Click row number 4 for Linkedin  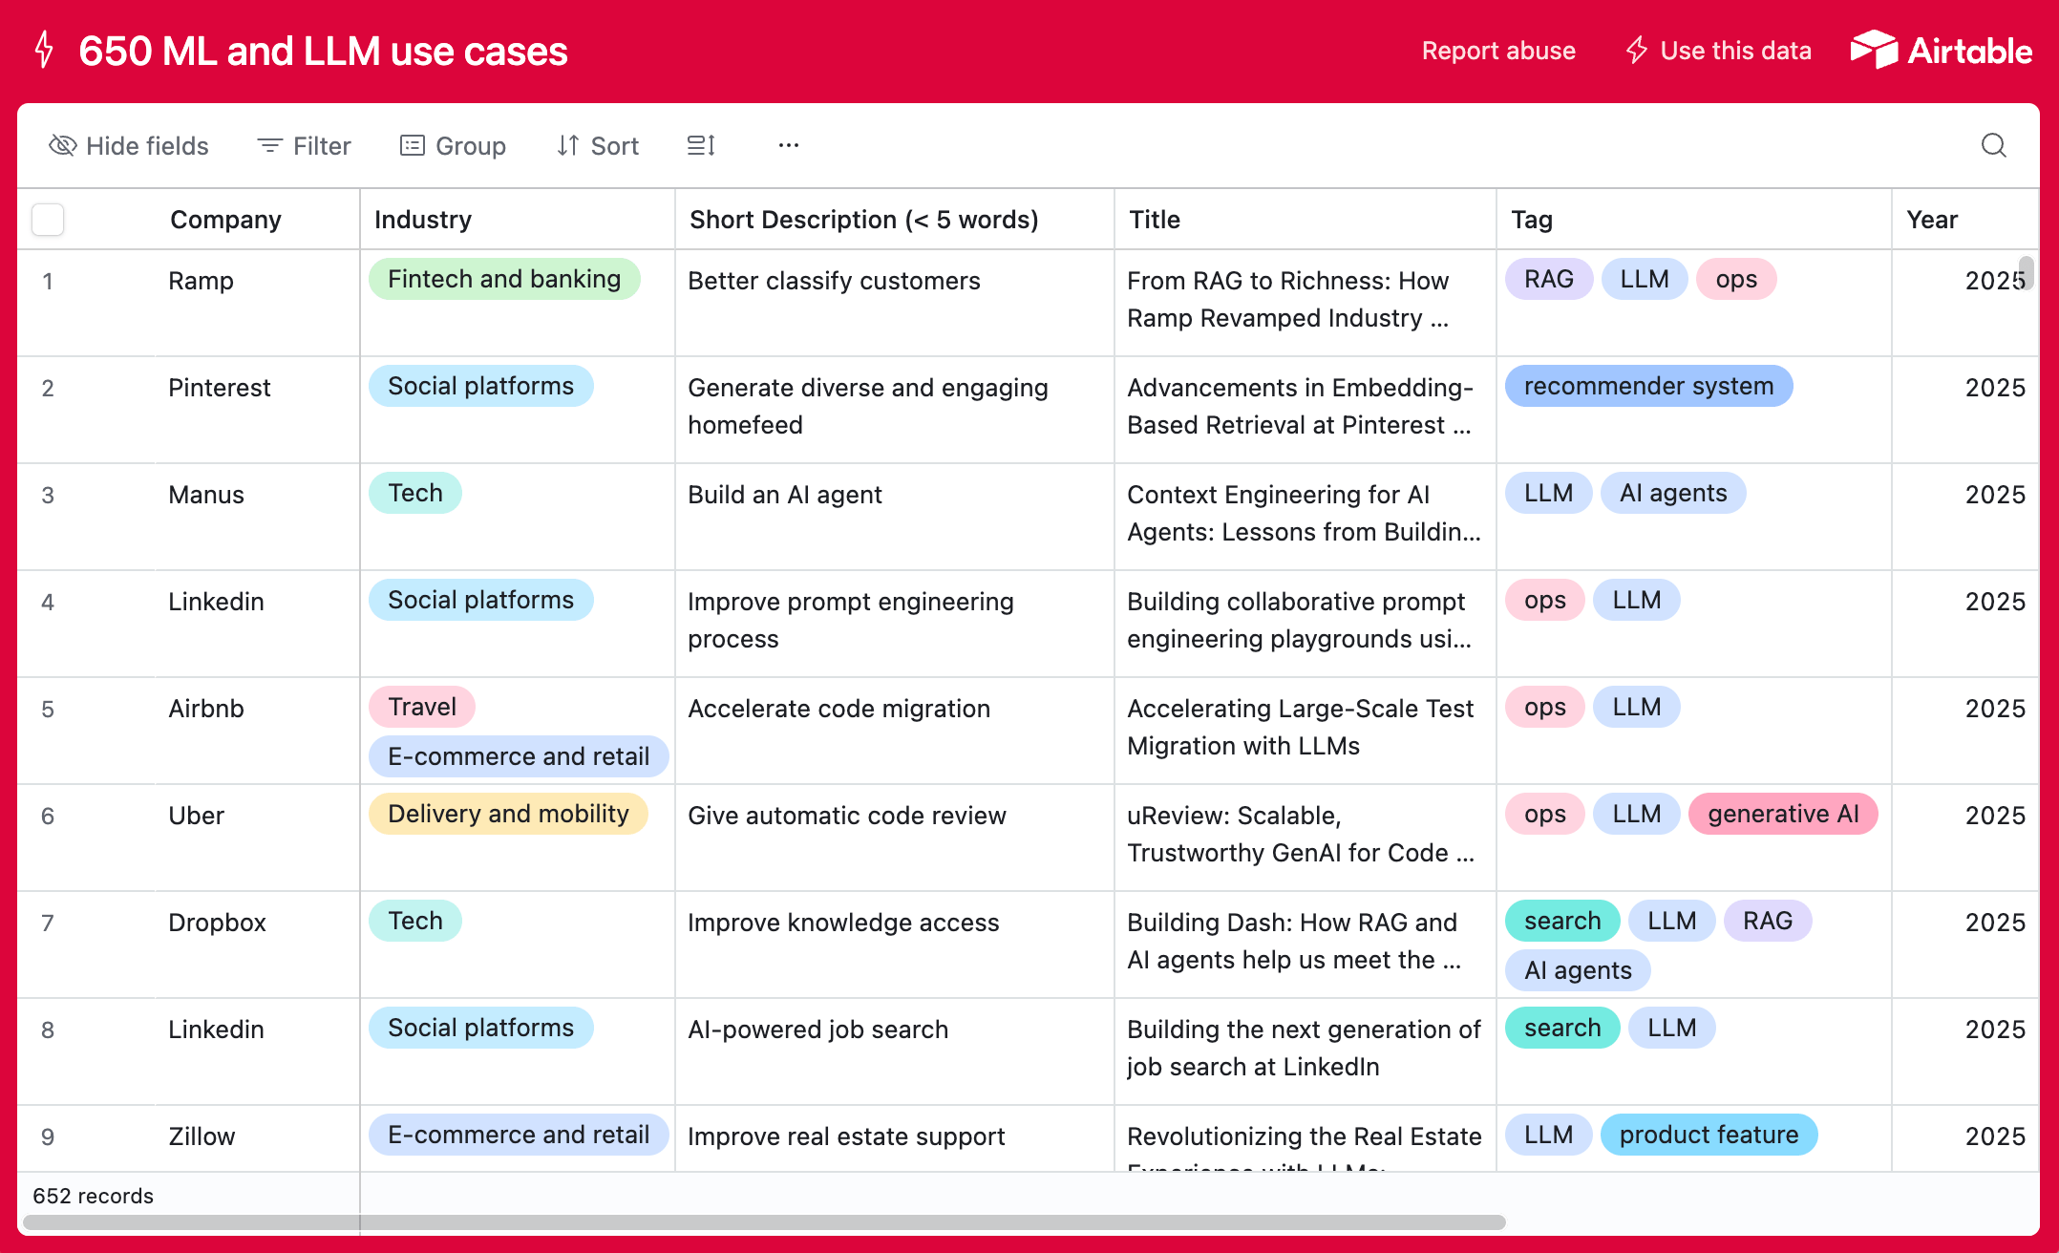pos(48,602)
